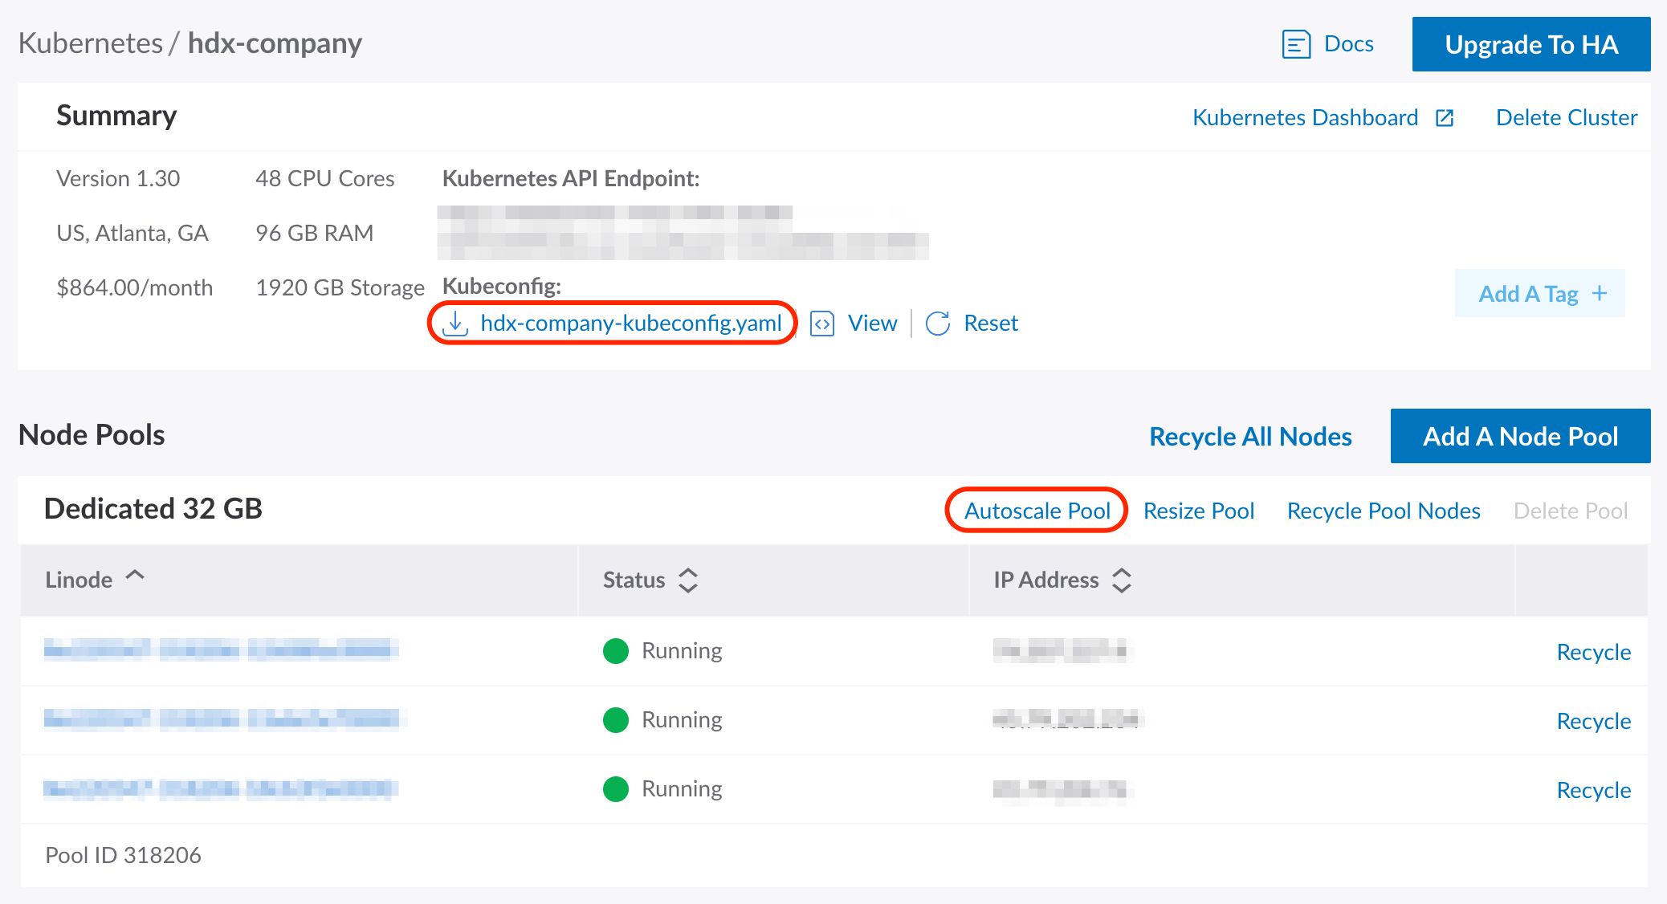1667x904 pixels.
Task: Sort by Linode column ascending arrow
Action: click(135, 576)
